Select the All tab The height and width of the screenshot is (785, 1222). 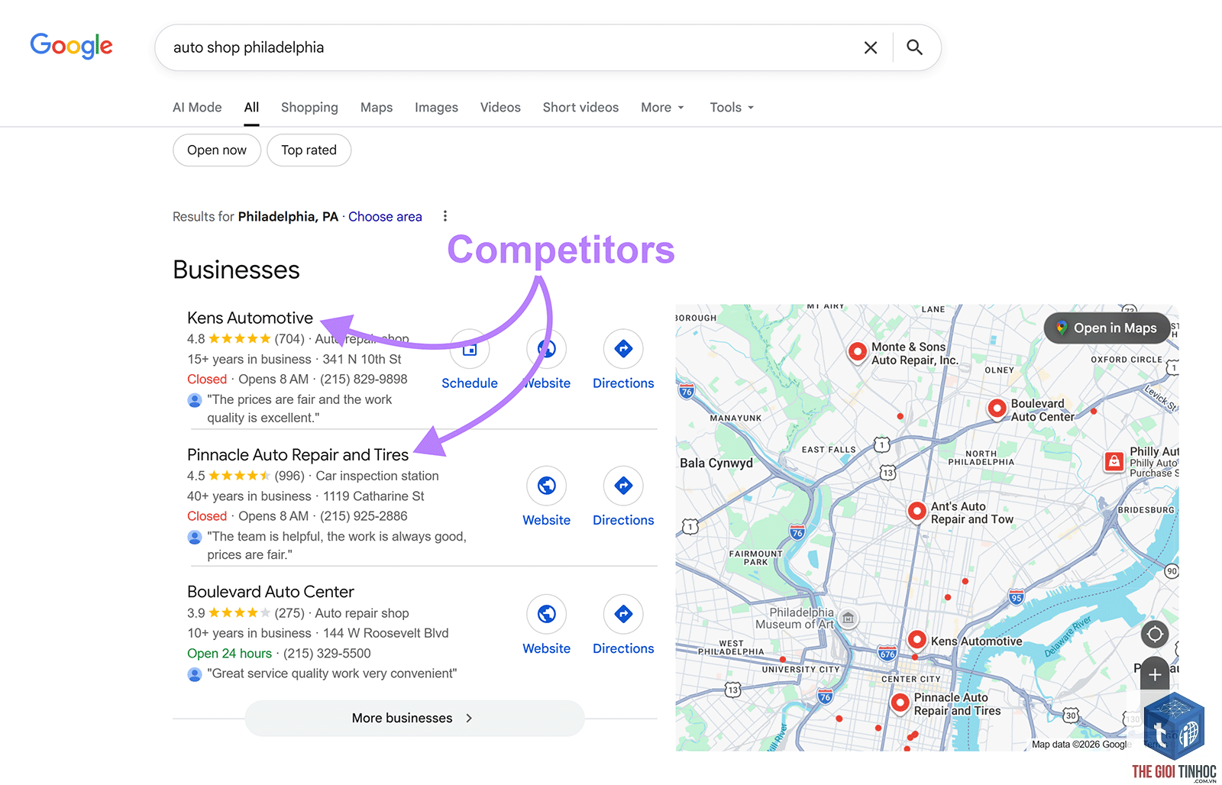coord(251,108)
